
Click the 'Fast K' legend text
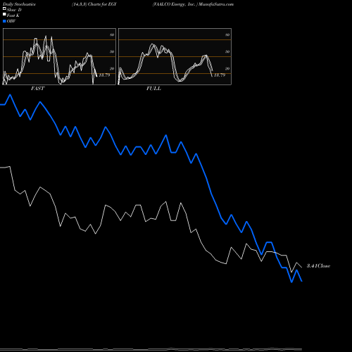(x=13, y=15)
